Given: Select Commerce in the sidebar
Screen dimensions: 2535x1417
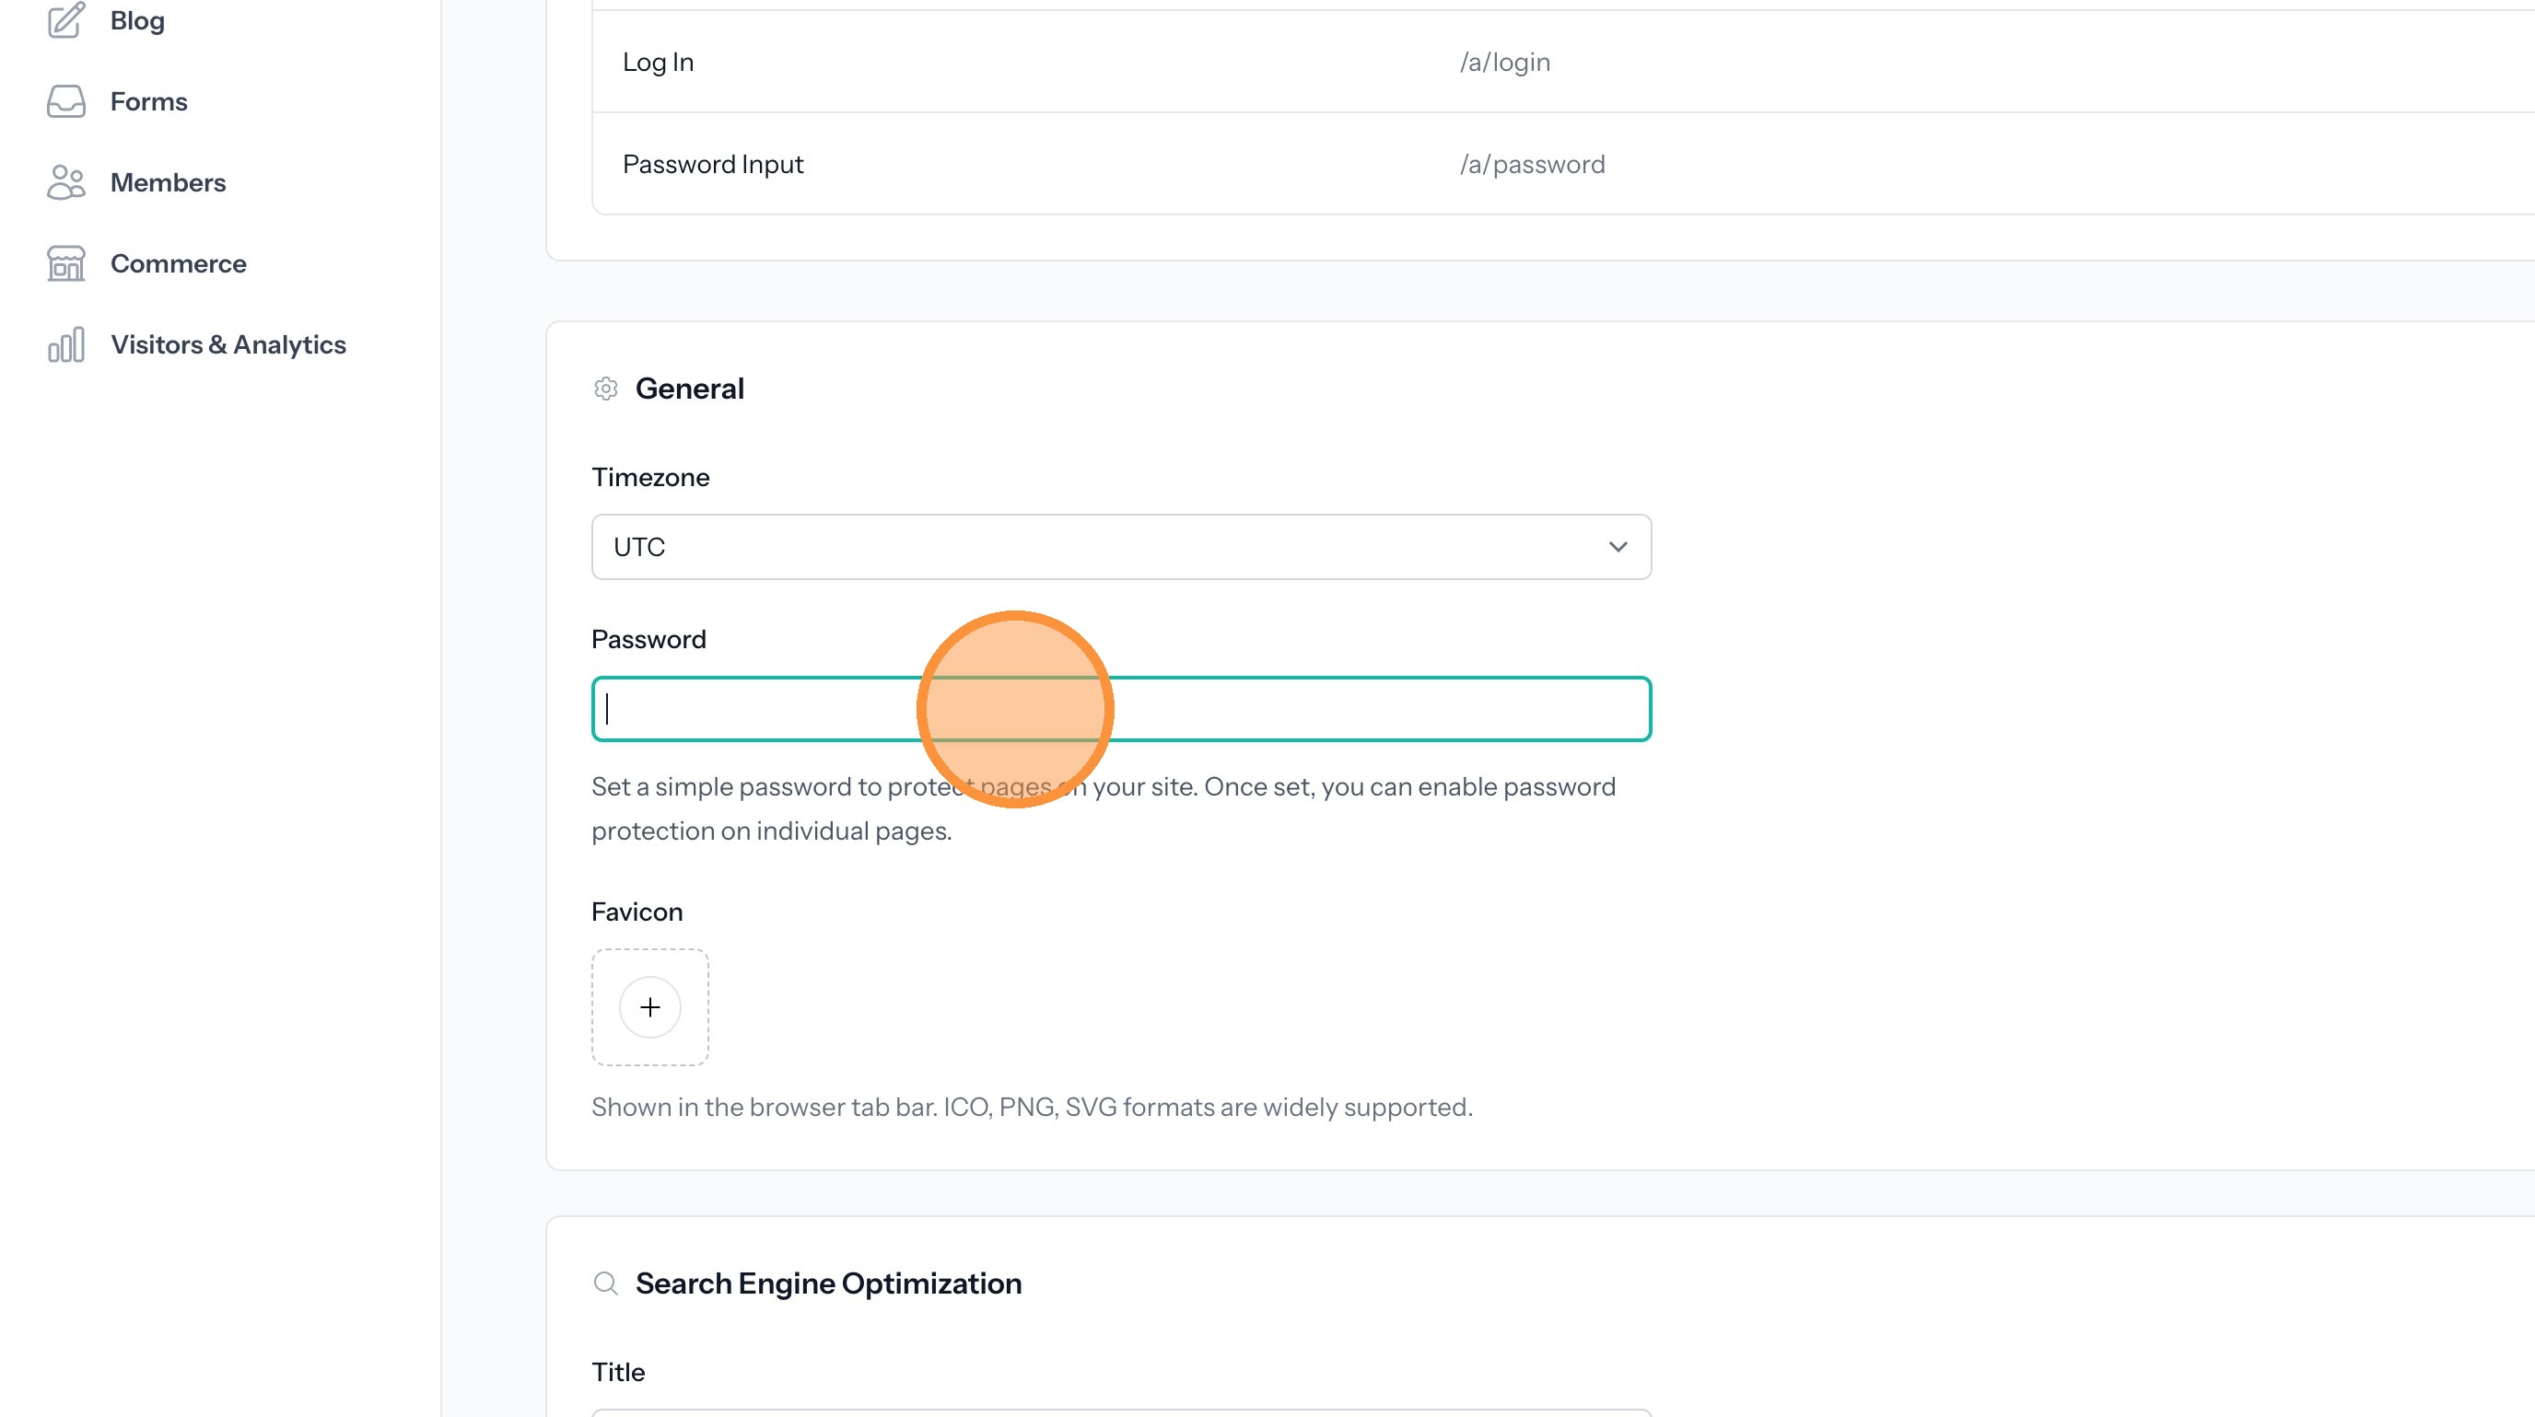Looking at the screenshot, I should pyautogui.click(x=178, y=263).
